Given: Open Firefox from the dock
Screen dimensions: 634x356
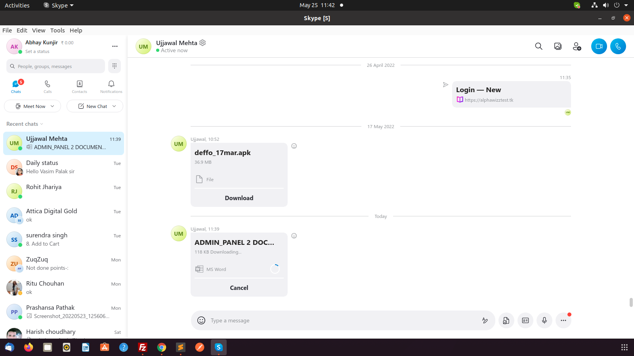Looking at the screenshot, I should click(29, 347).
